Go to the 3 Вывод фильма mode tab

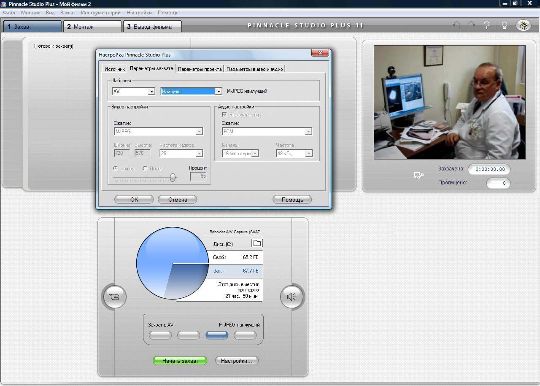152,27
